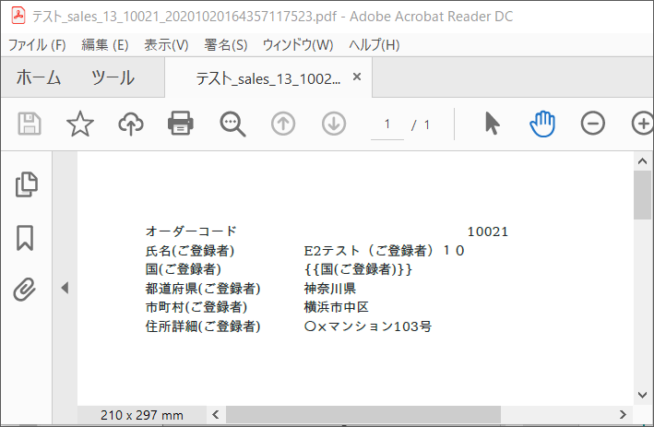Switch to the ホーム tab
Viewport: 654px width, 427px height.
[x=39, y=78]
